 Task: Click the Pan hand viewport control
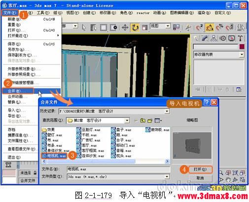[228, 179]
